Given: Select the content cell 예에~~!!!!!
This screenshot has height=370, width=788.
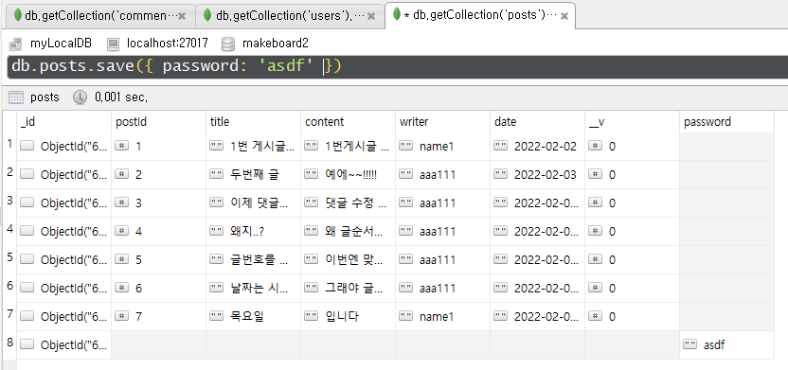Looking at the screenshot, I should click(349, 175).
